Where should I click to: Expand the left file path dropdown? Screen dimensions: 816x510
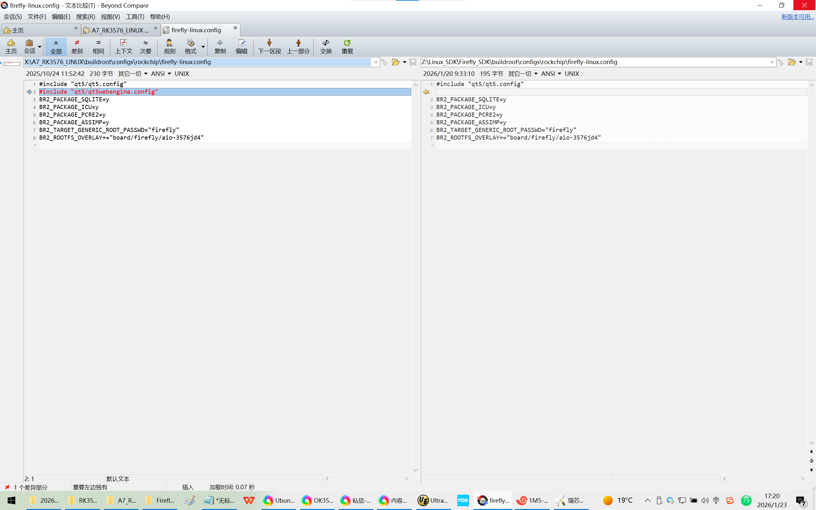(x=375, y=62)
